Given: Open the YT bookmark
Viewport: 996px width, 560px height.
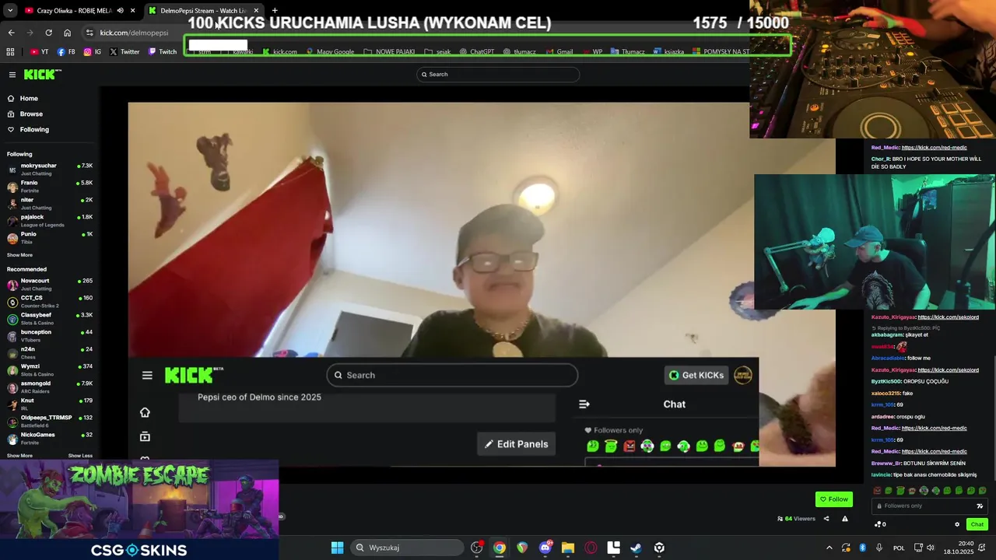Looking at the screenshot, I should [40, 52].
